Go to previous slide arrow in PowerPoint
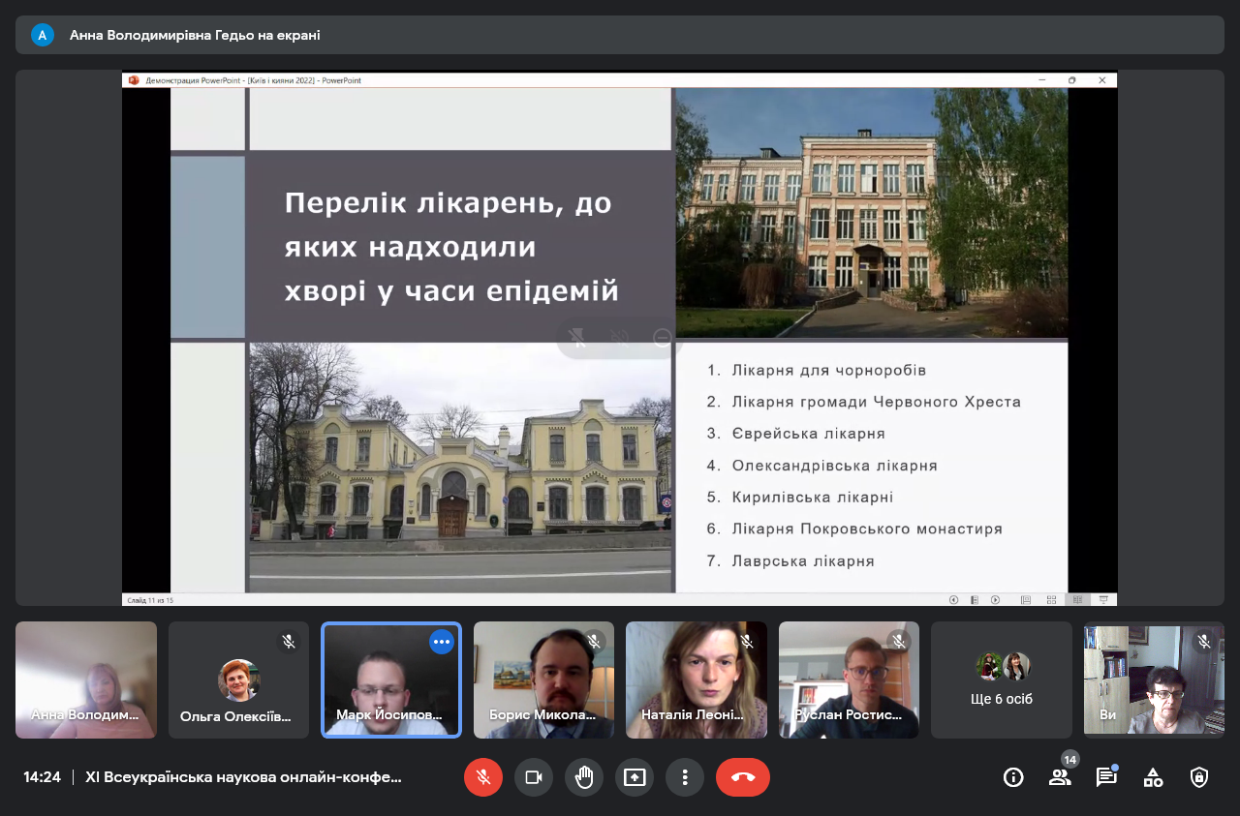Image resolution: width=1240 pixels, height=816 pixels. (x=954, y=600)
